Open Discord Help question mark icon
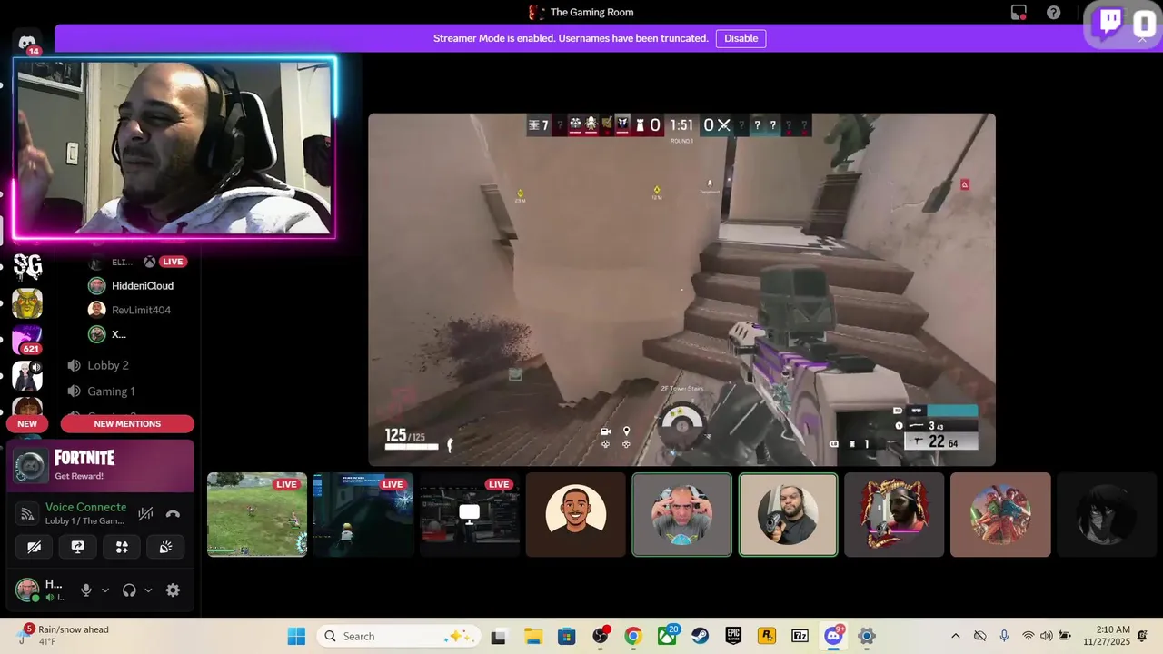This screenshot has height=654, width=1163. tap(1053, 13)
